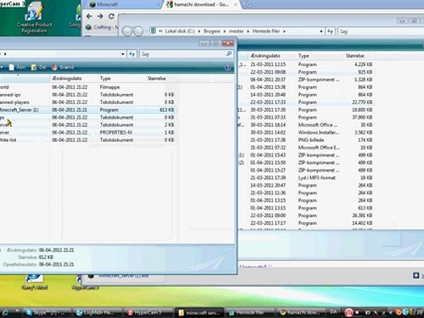Reload the page in Chrome
Screen dimensions: 424x318
point(111,16)
